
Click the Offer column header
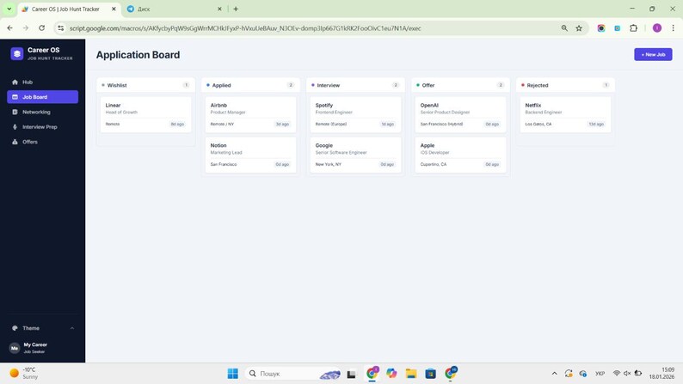[x=460, y=85]
